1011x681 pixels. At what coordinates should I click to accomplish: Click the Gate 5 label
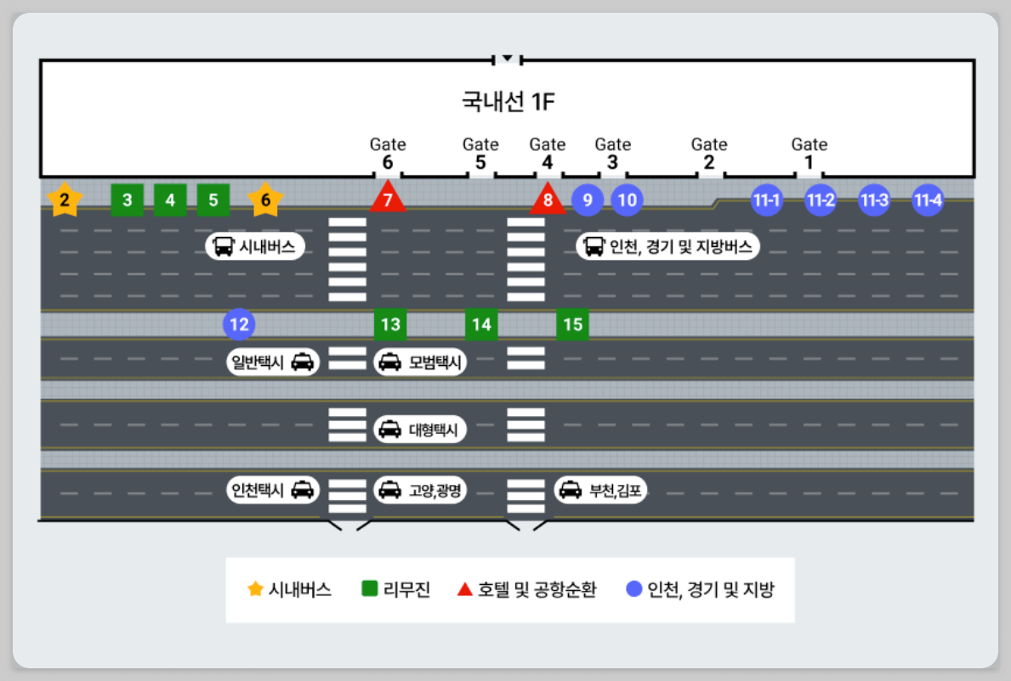tap(480, 153)
